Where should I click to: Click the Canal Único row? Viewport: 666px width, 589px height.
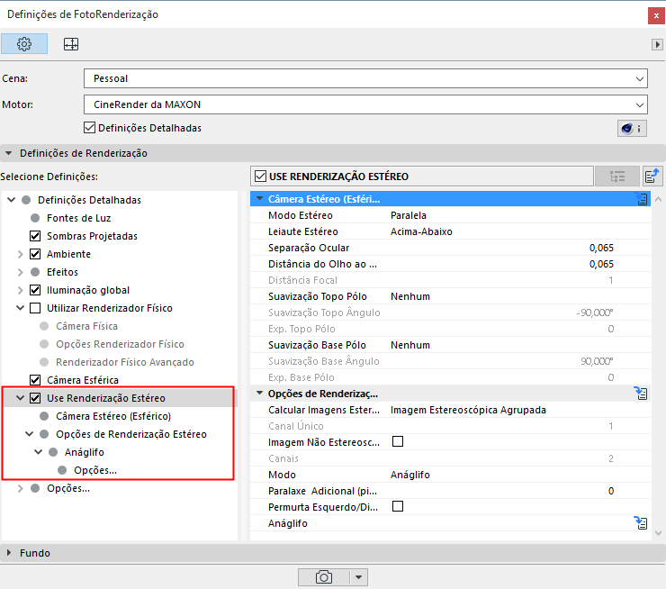450,426
